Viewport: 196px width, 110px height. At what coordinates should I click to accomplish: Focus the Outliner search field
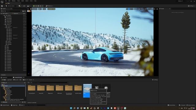[13, 11]
